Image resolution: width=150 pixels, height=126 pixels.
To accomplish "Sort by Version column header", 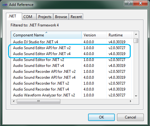I will [x=94, y=35].
